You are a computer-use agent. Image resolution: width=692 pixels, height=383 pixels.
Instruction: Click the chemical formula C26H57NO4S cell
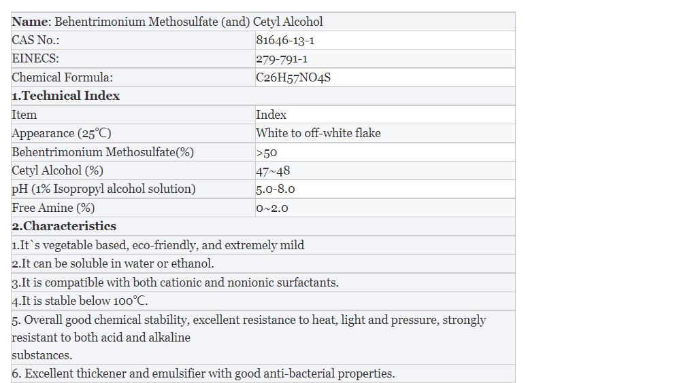293,77
